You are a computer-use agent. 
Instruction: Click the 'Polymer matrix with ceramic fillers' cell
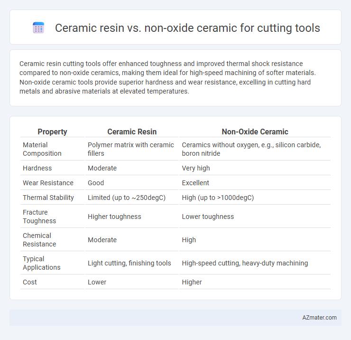pos(131,149)
